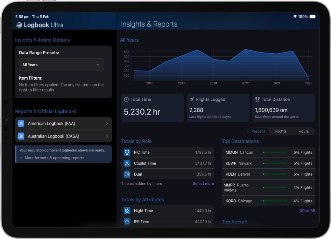Switch the view to Percent

point(258,131)
